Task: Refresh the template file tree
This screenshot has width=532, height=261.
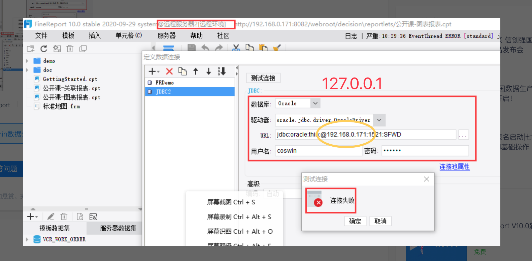Action: [44, 49]
